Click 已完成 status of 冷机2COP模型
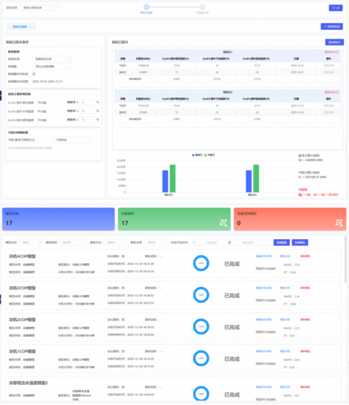The height and width of the screenshot is (405, 349). (232, 327)
